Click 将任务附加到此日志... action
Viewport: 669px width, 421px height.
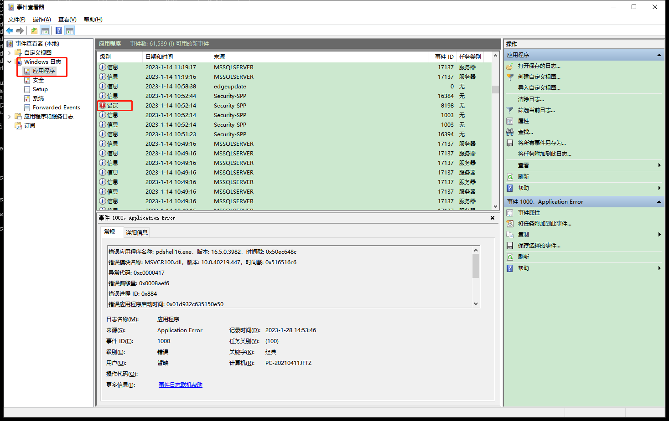pyautogui.click(x=545, y=154)
